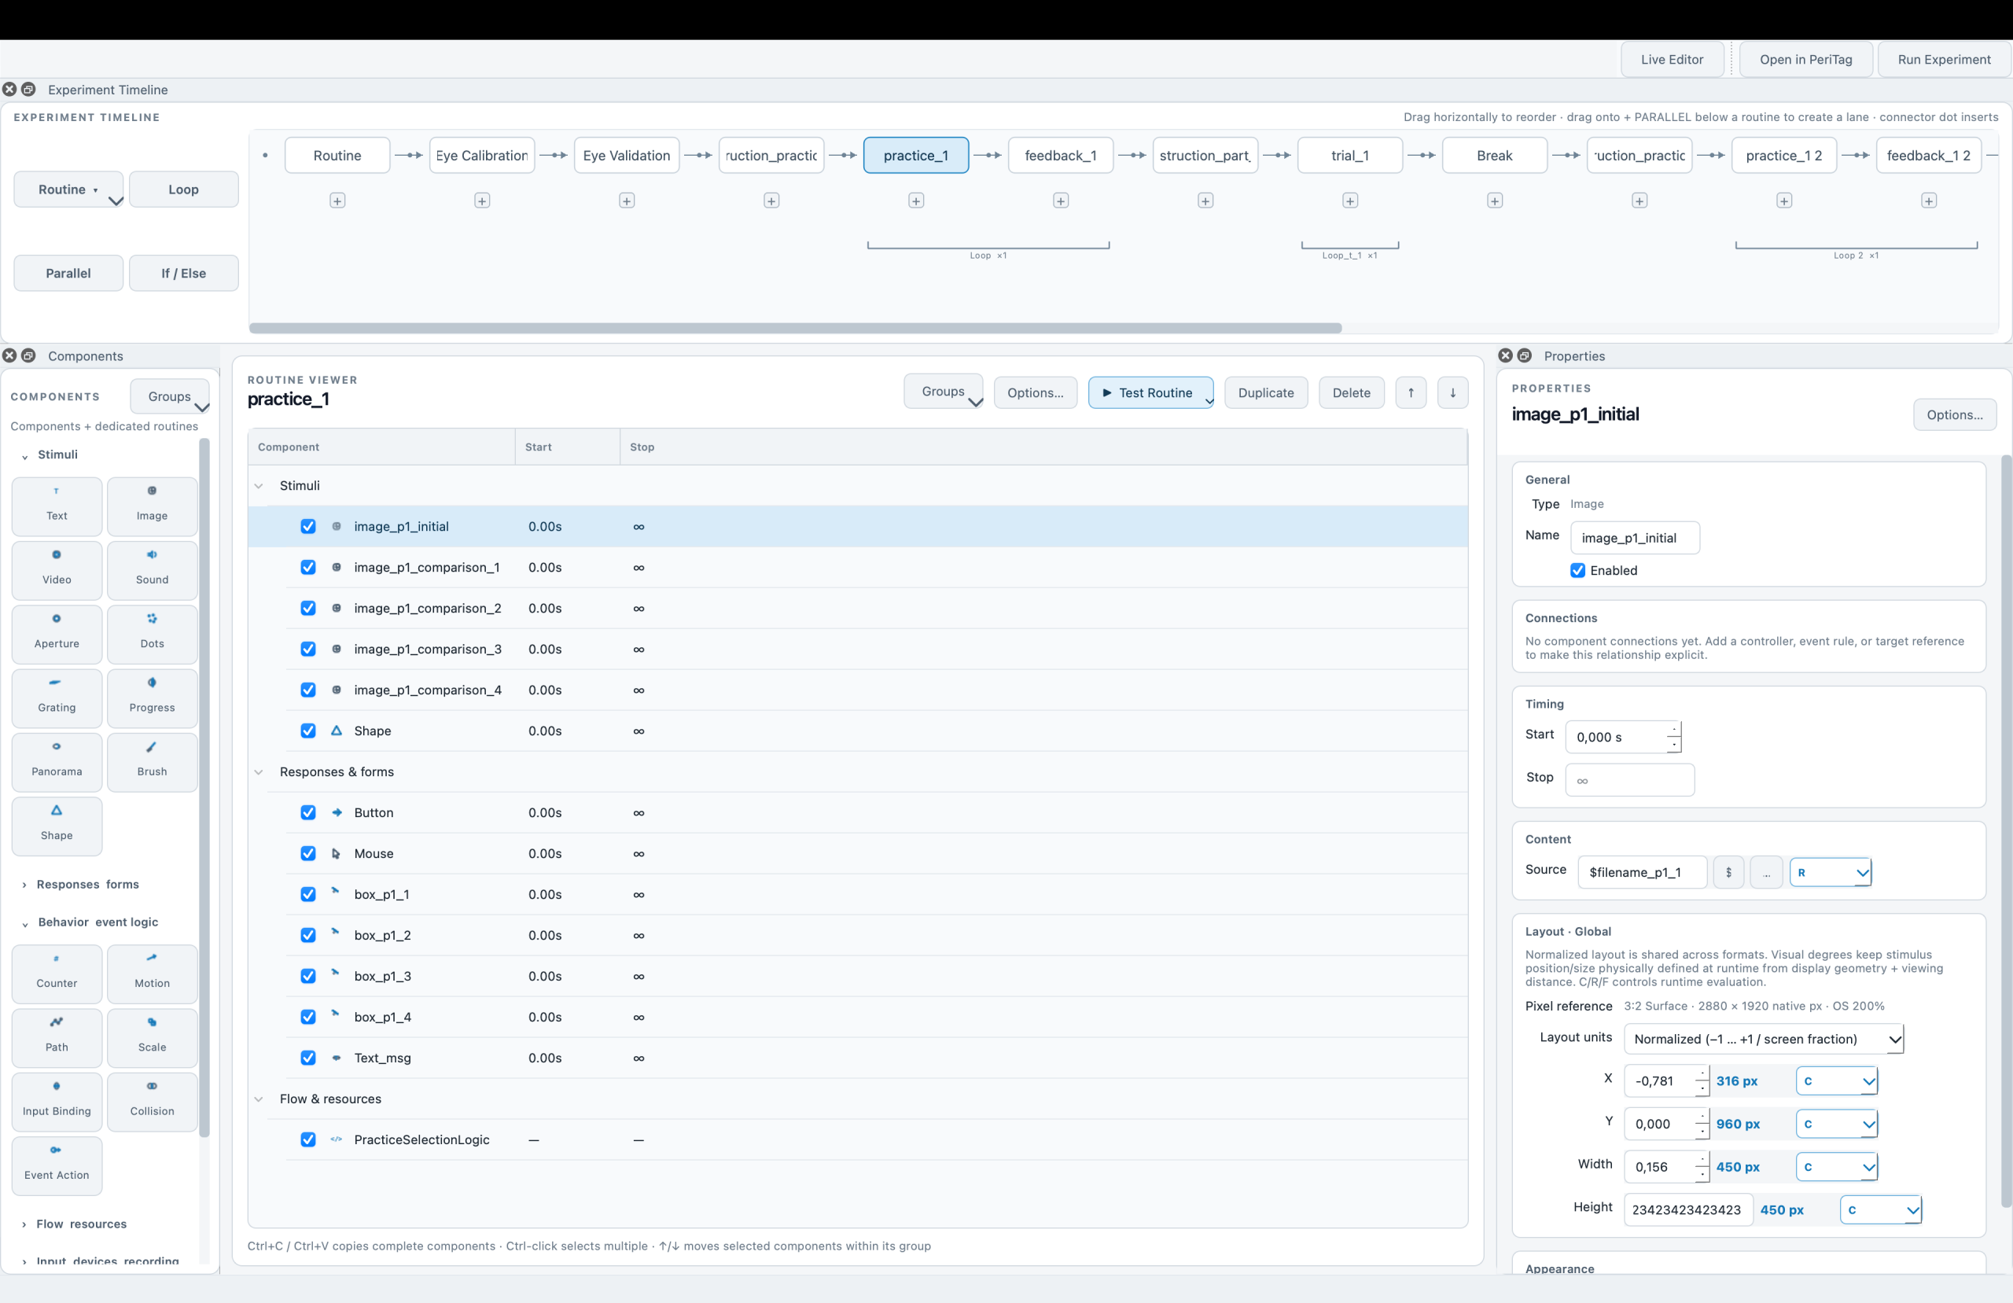Toggle the box_p1_3 checkbox
The image size is (2013, 1303).
[x=308, y=977]
